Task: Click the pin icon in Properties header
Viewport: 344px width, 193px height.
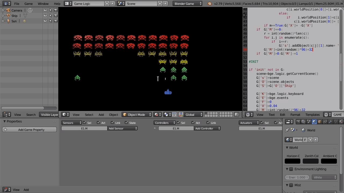Action: pyautogui.click(x=287, y=130)
